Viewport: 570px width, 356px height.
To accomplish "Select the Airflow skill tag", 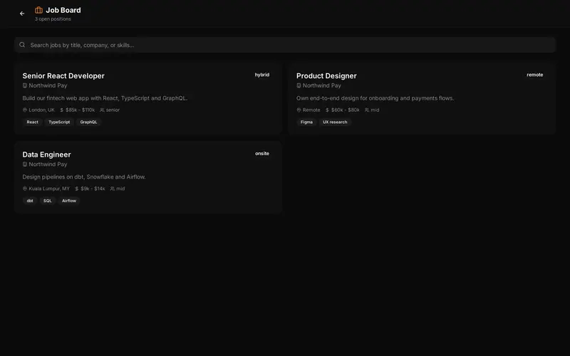I will [69, 201].
